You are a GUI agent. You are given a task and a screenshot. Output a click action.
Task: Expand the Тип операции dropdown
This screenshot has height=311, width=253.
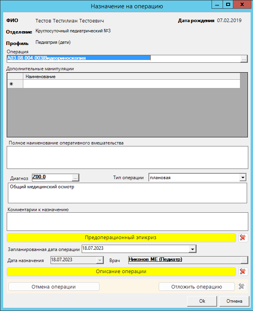point(243,178)
